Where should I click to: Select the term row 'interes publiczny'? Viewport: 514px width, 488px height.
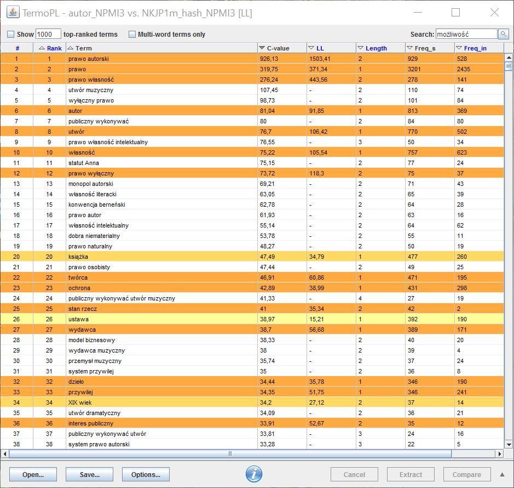point(252,423)
